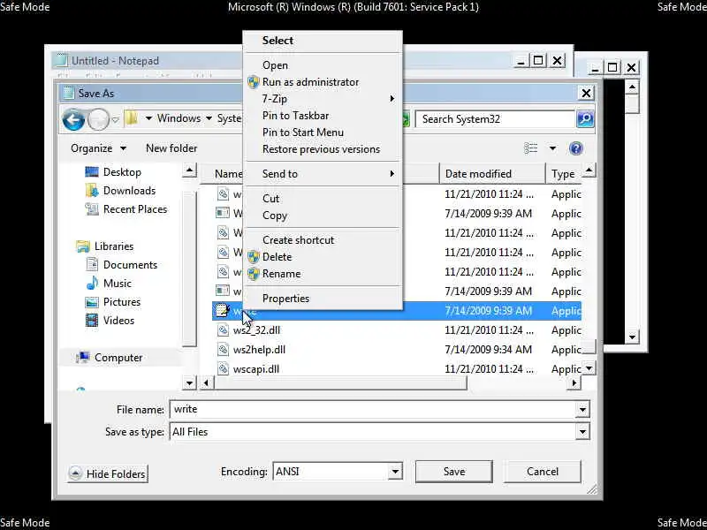
Task: Click Windows in the address path
Action: (x=179, y=118)
